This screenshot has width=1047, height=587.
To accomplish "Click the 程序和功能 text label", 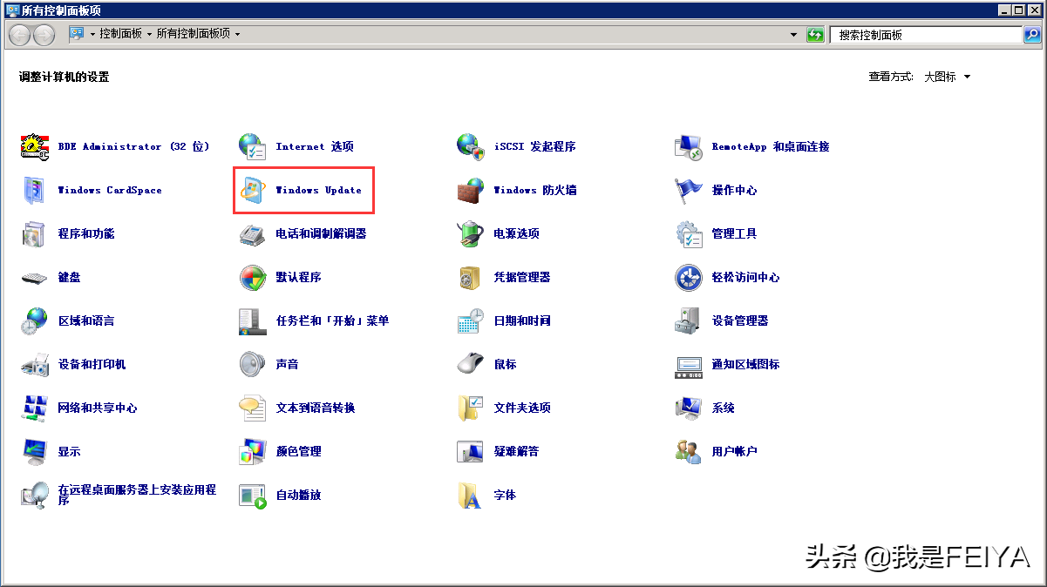I will pyautogui.click(x=86, y=233).
